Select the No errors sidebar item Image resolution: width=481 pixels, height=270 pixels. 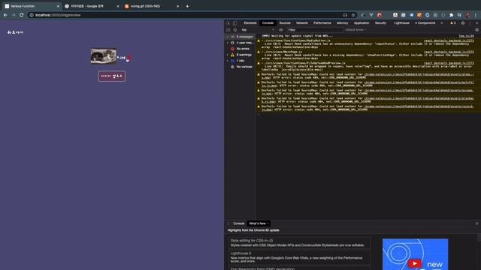tap(243, 49)
